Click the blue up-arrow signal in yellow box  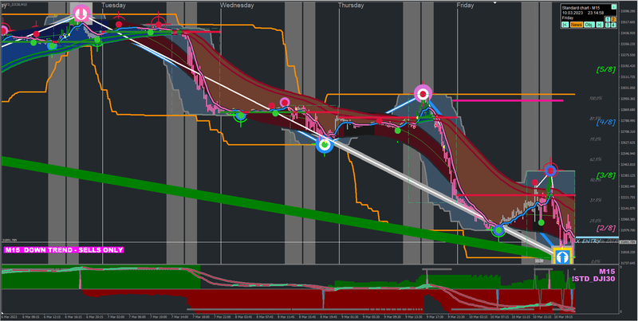pyautogui.click(x=562, y=256)
